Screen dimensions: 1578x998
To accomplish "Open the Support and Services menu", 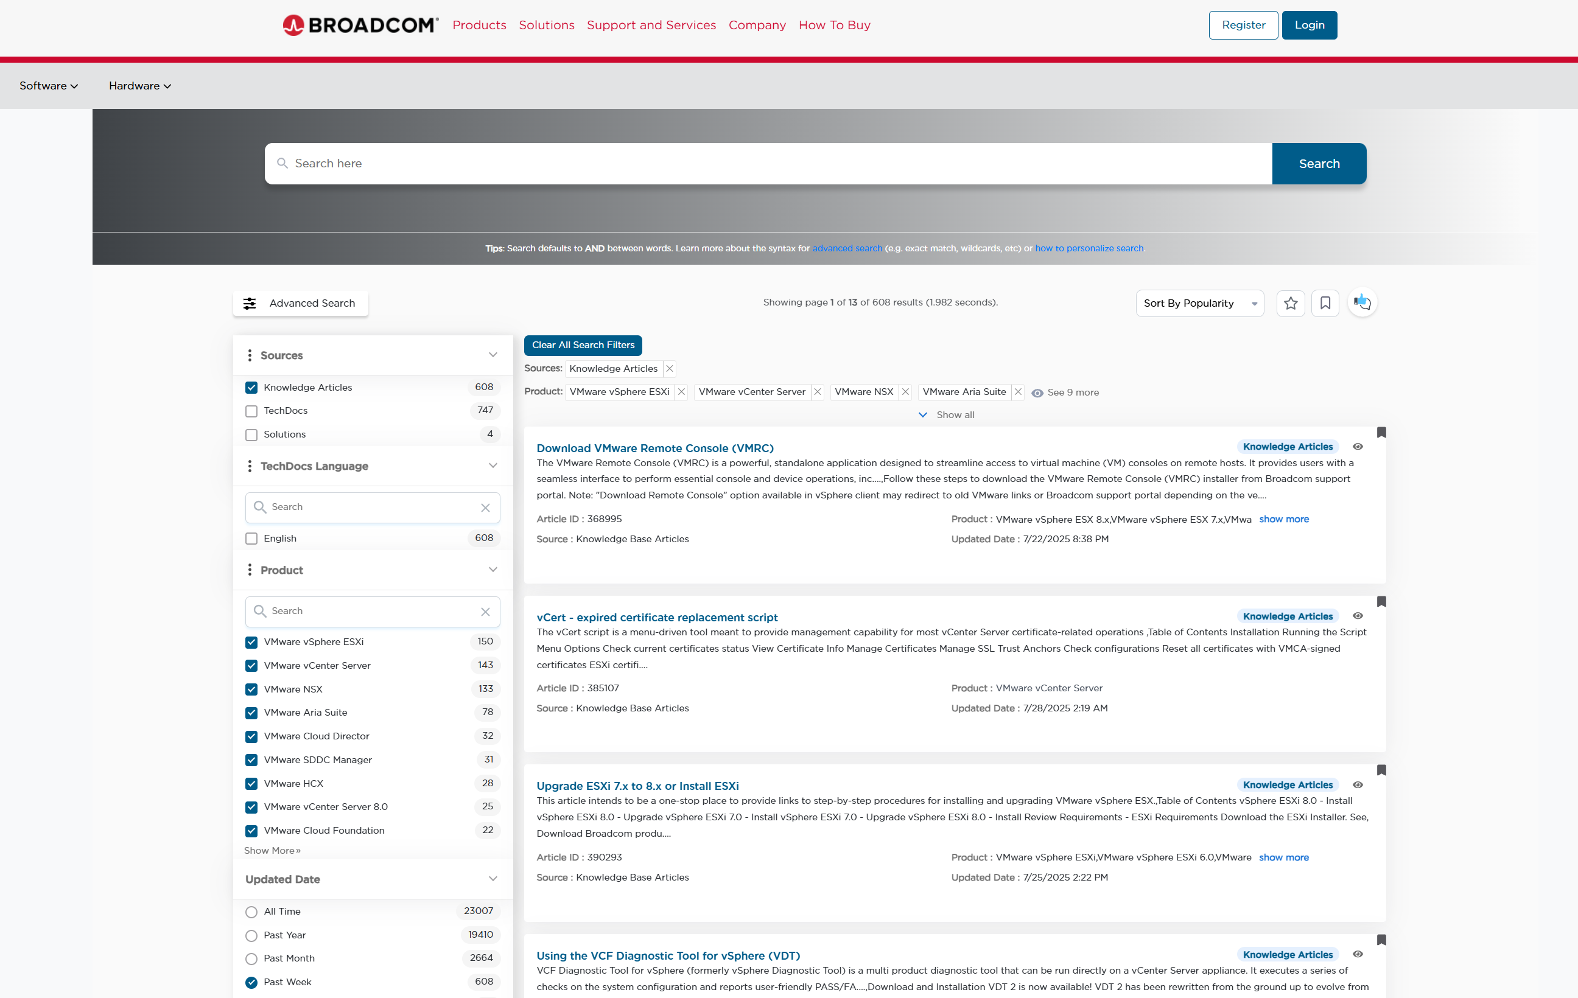I will (651, 25).
